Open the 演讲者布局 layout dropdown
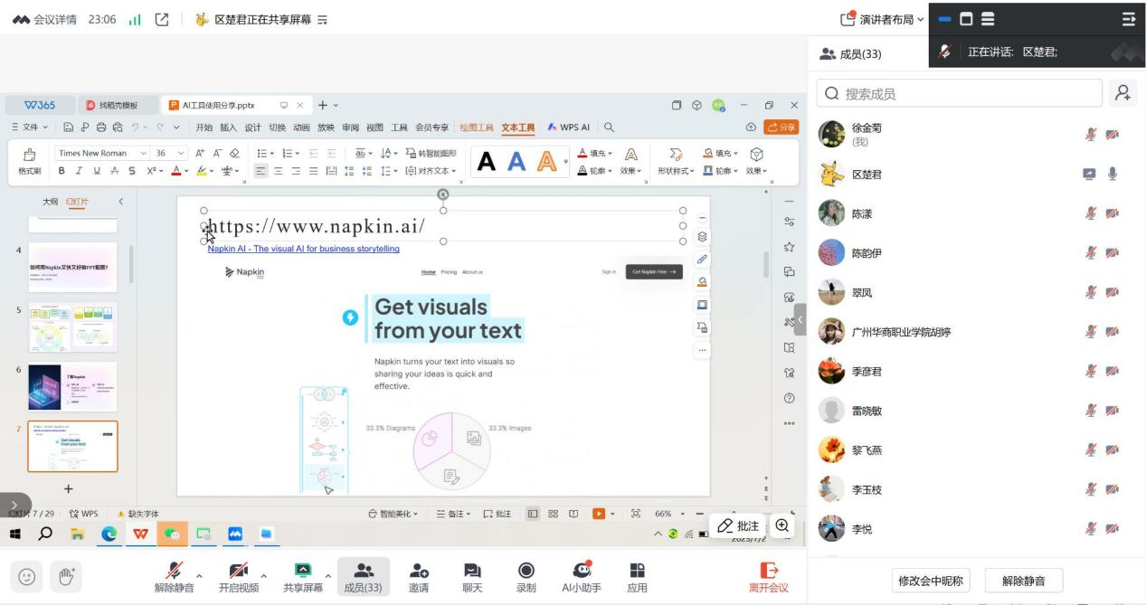The image size is (1146, 605). point(883,19)
